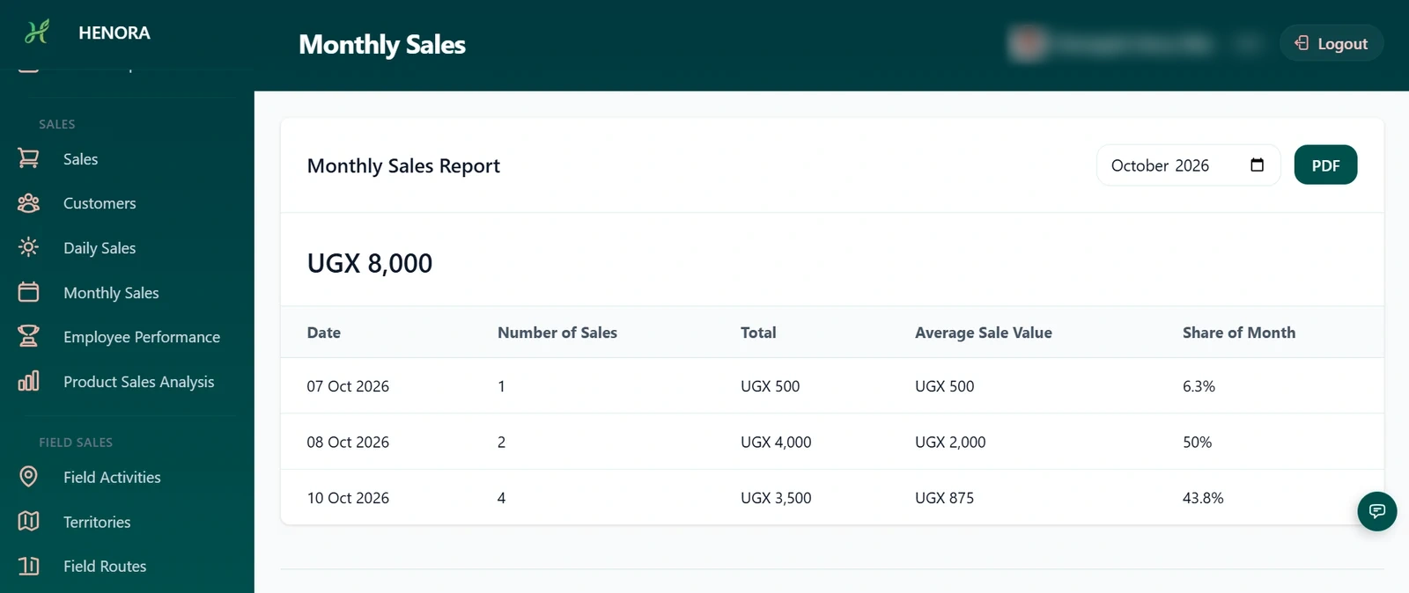Export the report with PDF button
The image size is (1409, 593).
pyautogui.click(x=1325, y=165)
